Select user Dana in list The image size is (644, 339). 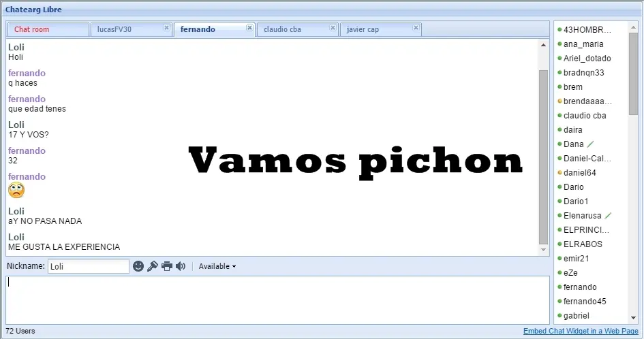[573, 144]
